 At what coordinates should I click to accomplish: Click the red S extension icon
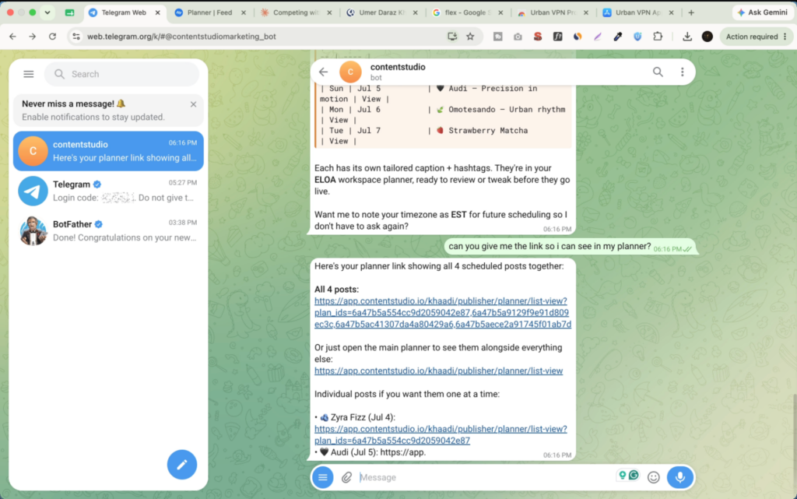[x=537, y=37]
